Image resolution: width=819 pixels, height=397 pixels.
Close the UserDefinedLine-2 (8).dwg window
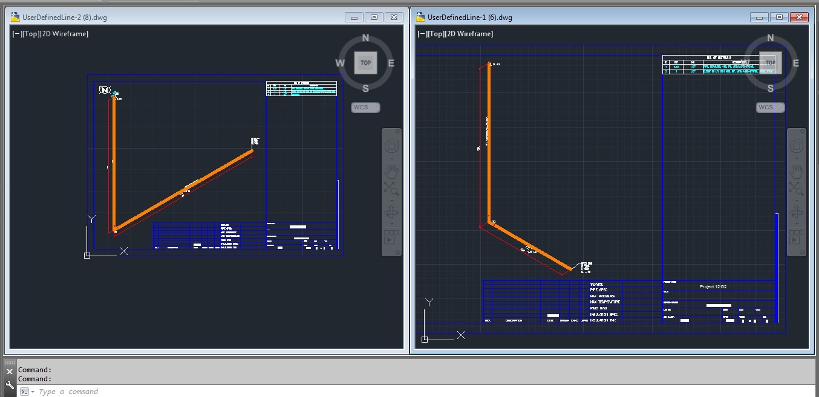(394, 18)
